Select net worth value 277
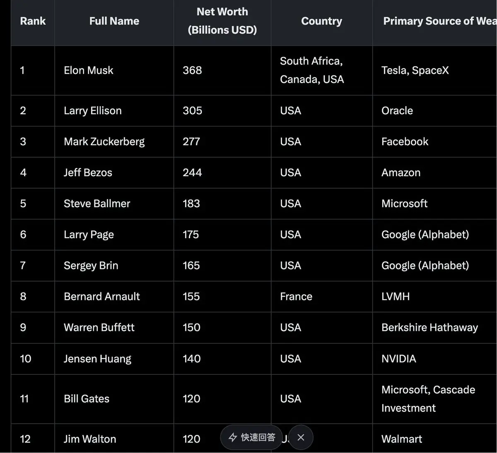 point(191,141)
